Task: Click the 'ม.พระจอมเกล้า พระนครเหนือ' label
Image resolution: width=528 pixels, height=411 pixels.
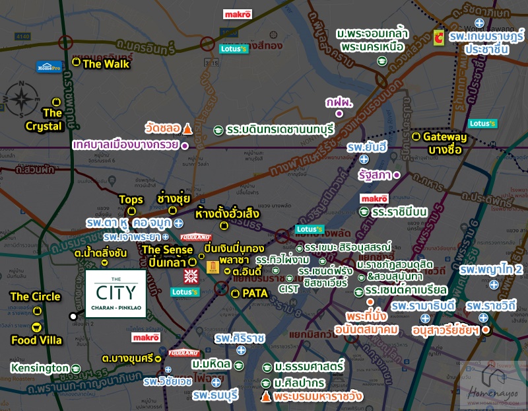Action: [x=372, y=40]
